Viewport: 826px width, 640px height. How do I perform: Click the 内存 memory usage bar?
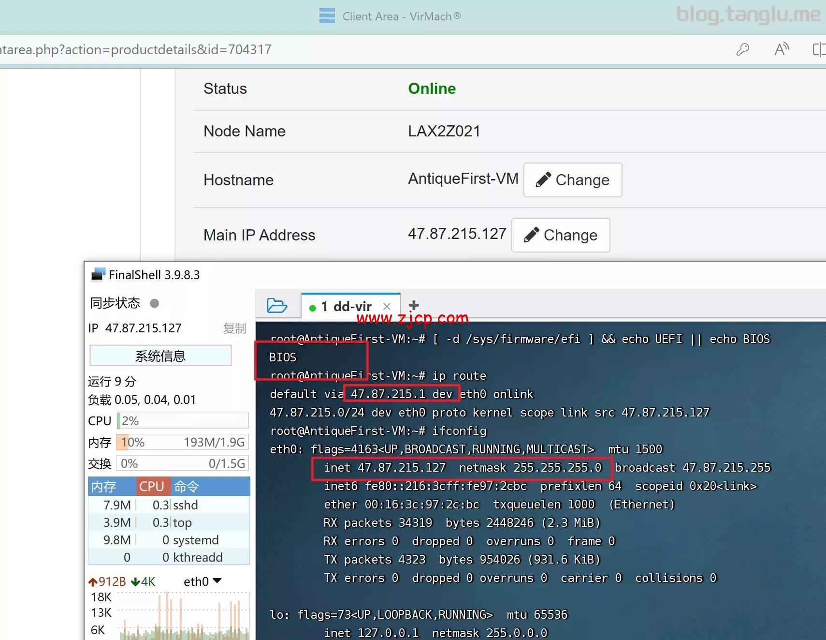pos(182,442)
